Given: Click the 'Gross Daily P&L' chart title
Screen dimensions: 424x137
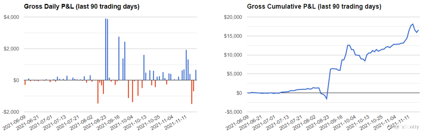Looking at the screenshot, I should point(82,7).
